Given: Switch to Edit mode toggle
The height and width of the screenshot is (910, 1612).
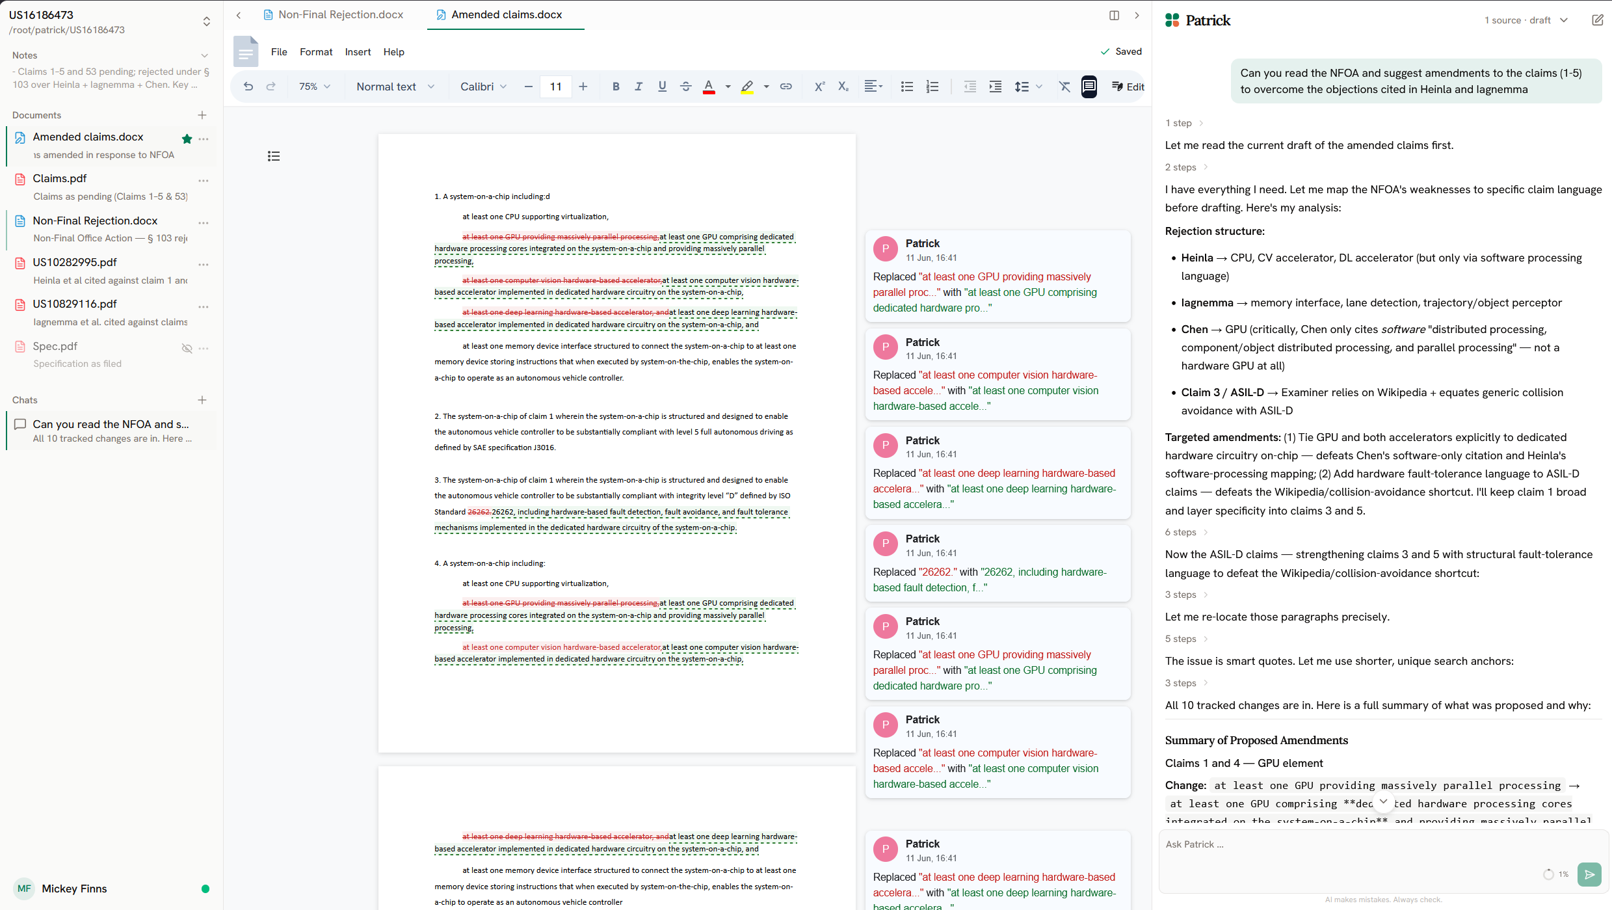Looking at the screenshot, I should click(x=1128, y=87).
